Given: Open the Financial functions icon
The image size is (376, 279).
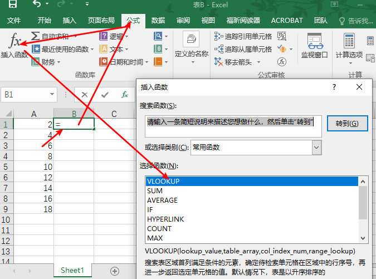Looking at the screenshot, I should tap(36, 62).
